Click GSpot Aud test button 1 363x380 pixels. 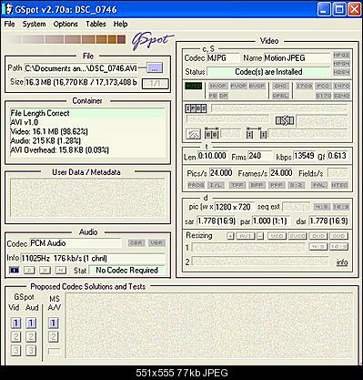[x=31, y=323]
